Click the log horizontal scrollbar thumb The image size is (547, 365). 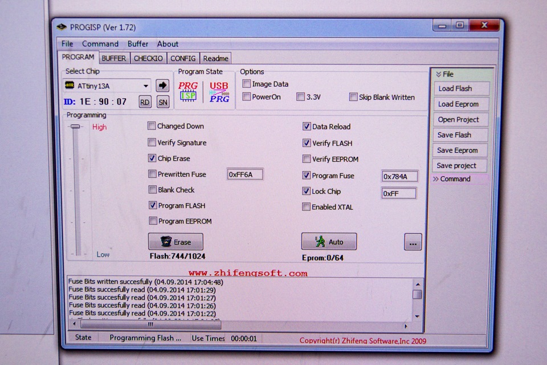[150, 325]
